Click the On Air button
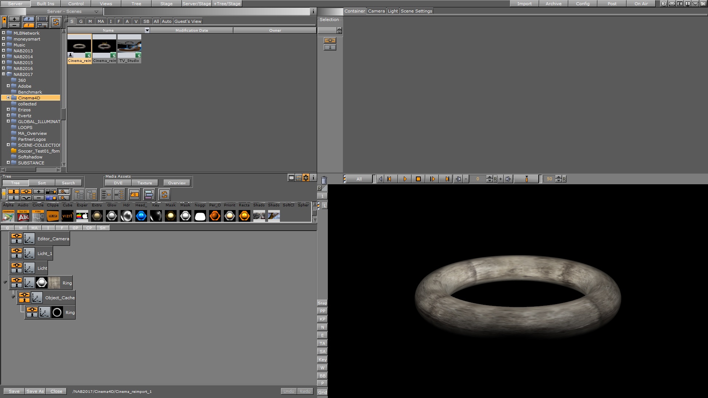 click(x=641, y=4)
